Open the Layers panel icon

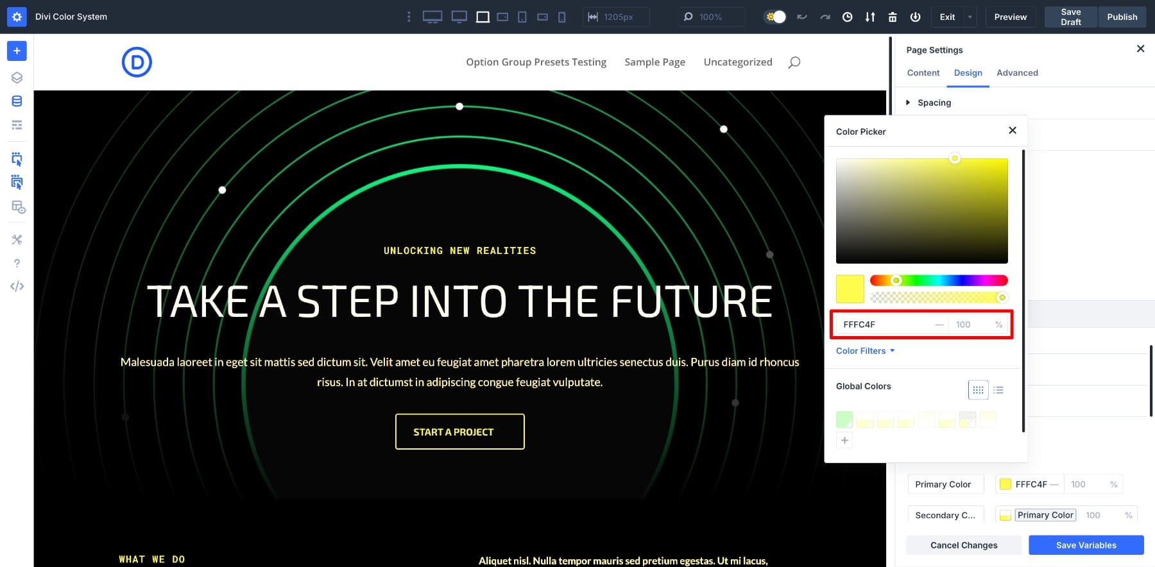pos(17,78)
